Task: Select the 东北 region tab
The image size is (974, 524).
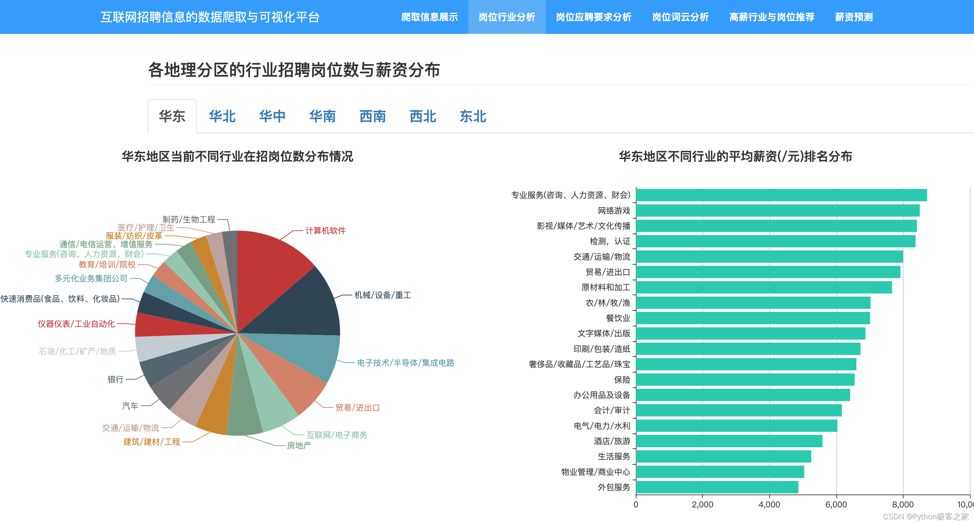Action: pos(473,116)
